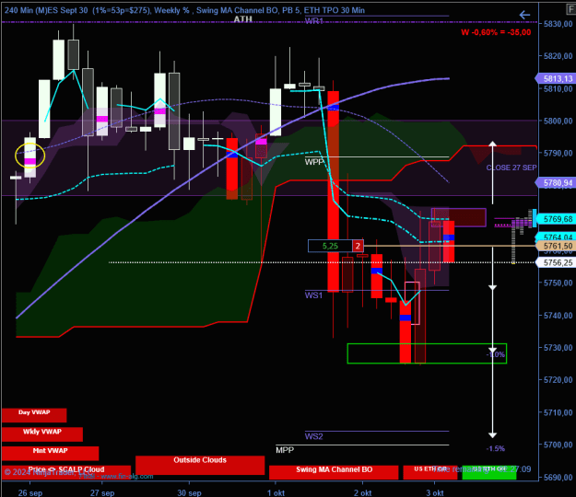Click the MPP pivot label

tap(285, 450)
